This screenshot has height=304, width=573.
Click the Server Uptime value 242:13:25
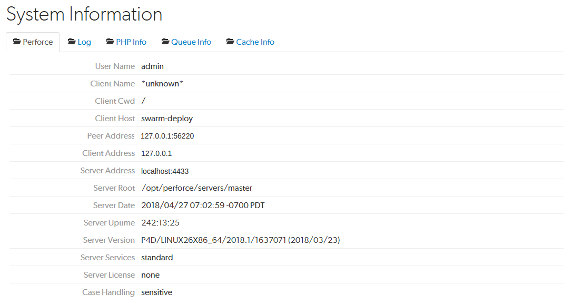point(160,222)
